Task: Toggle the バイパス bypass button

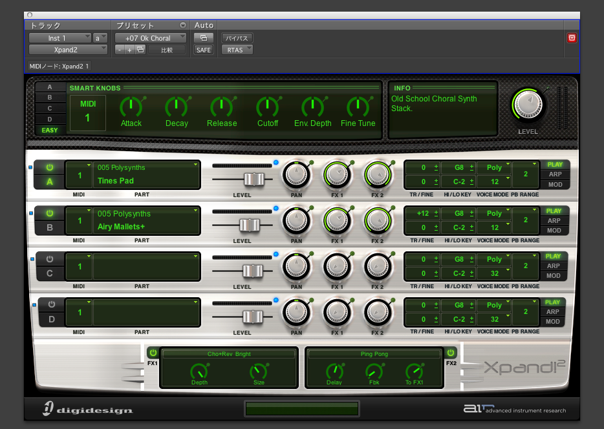Action: [237, 37]
